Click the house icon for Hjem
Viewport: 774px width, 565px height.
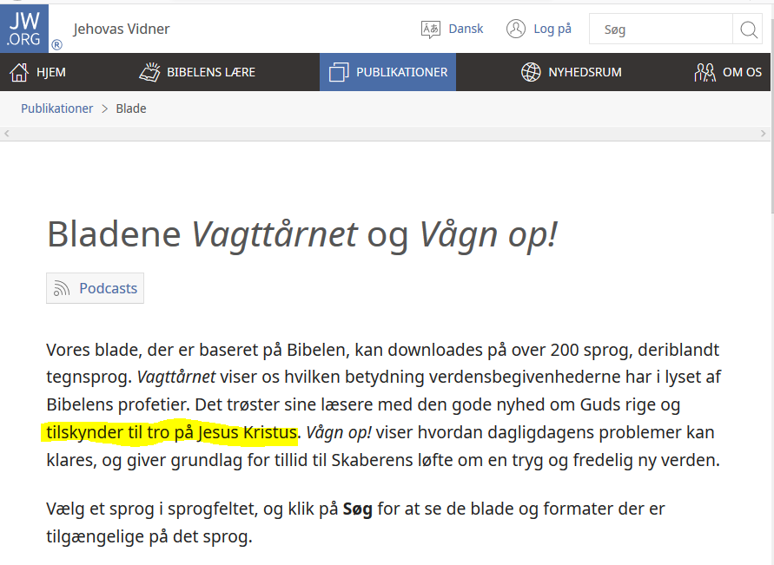pos(19,72)
